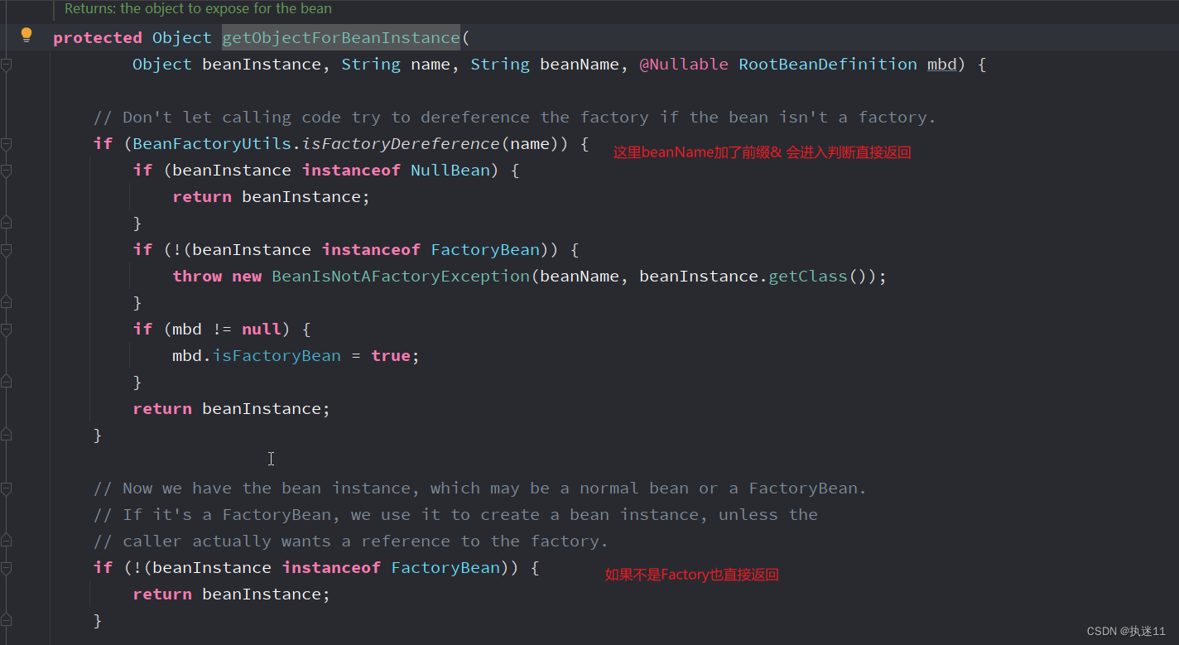The width and height of the screenshot is (1179, 645).
Task: Click the BeanFactoryUtils class reference
Action: point(212,144)
